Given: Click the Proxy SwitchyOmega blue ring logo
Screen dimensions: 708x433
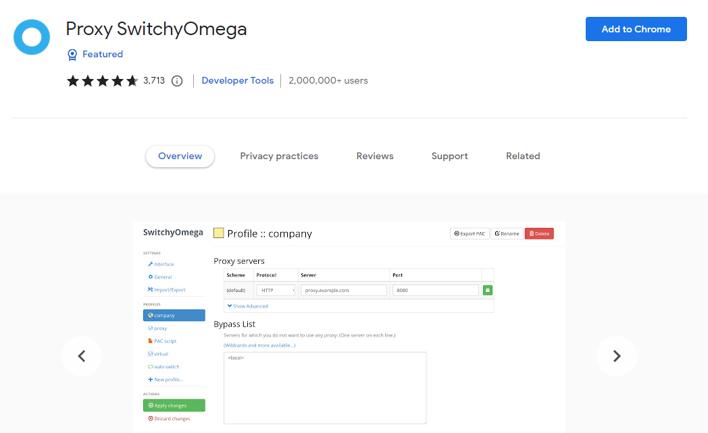Looking at the screenshot, I should click(x=32, y=37).
